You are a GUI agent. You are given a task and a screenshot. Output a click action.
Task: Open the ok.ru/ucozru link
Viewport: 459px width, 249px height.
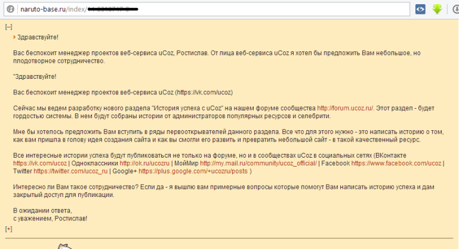[144, 163]
